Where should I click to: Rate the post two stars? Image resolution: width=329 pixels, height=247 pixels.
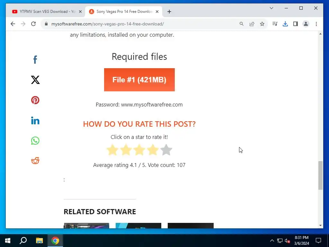click(126, 150)
